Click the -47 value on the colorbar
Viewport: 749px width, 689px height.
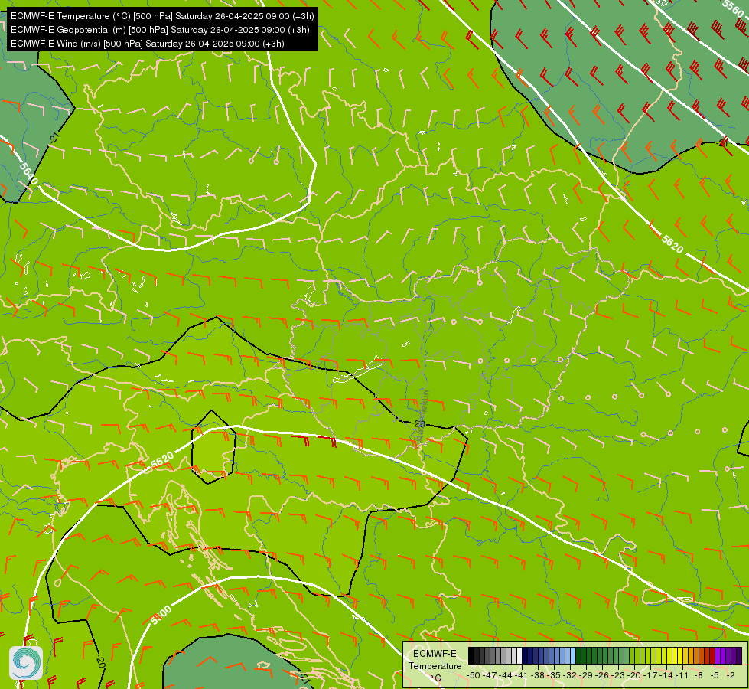tap(489, 675)
